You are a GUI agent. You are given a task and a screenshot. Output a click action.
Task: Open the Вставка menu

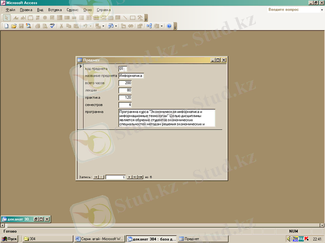pos(55,9)
